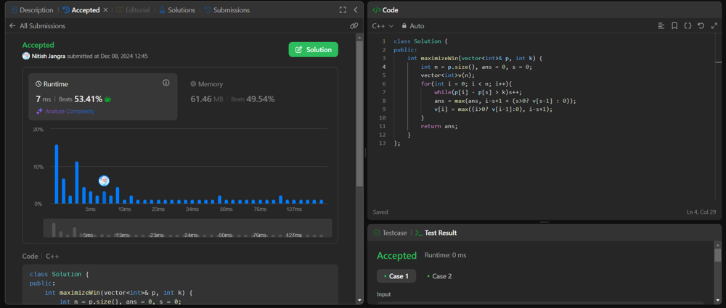
Task: Open the Submissions tab
Action: 227,10
